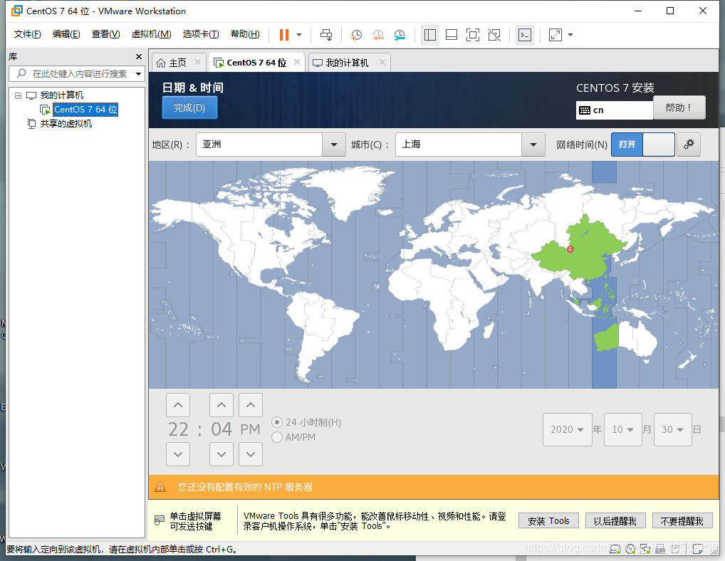This screenshot has width=725, height=561.
Task: Click the Revert to snapshot icon
Action: 377,35
